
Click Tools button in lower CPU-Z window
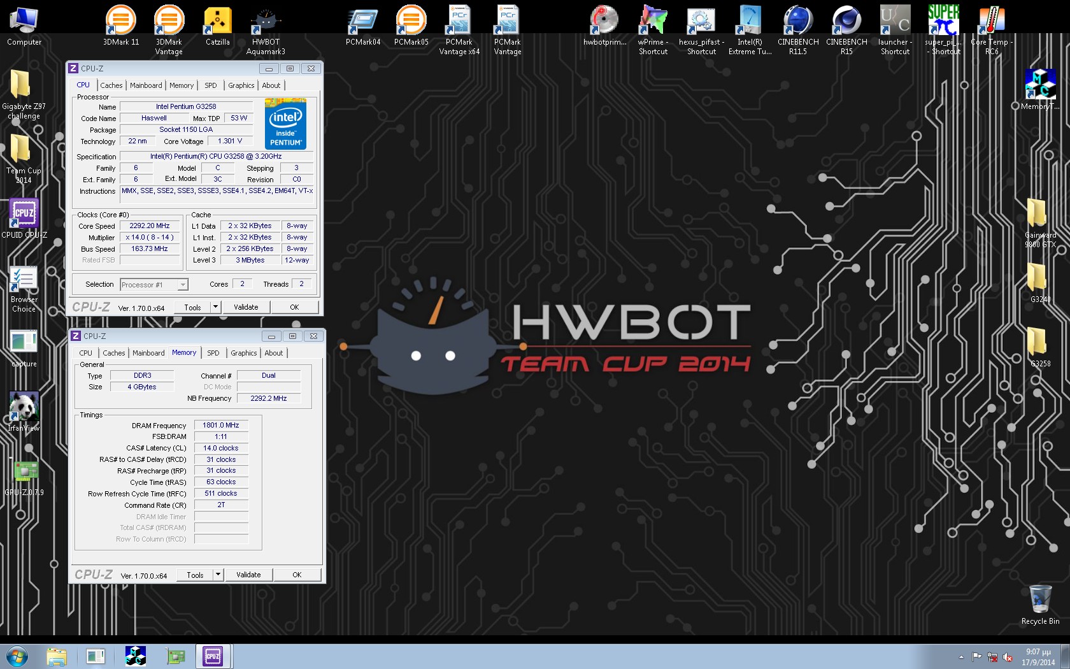tap(196, 575)
